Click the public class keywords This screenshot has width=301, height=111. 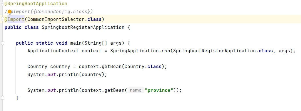click(x=22, y=27)
